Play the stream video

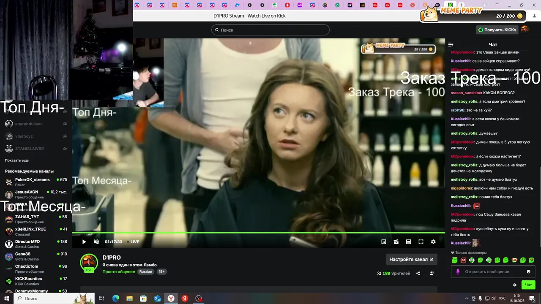(x=84, y=242)
